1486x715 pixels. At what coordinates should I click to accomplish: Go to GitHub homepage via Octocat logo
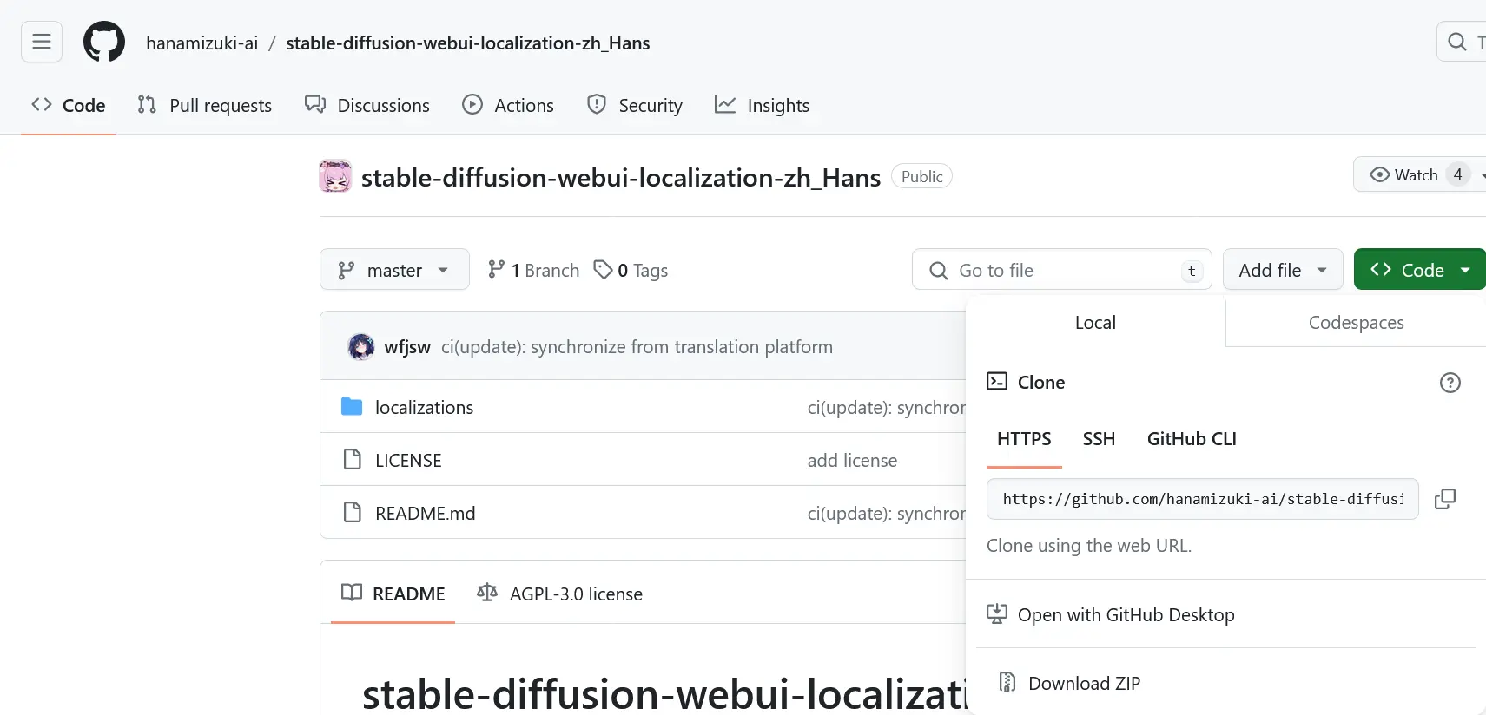(x=104, y=42)
